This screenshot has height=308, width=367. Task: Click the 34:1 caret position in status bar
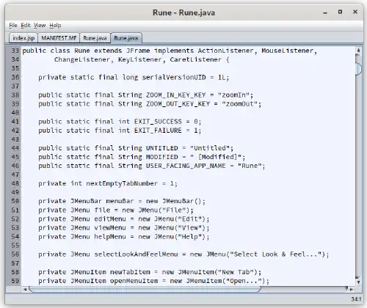pos(356,299)
